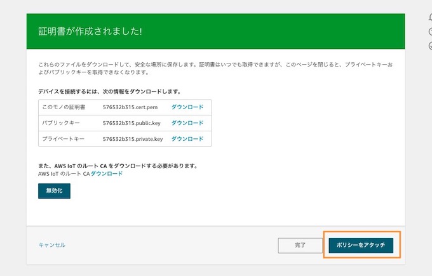Download the 576532b315.private.key file
432x276 pixels.
pos(187,139)
